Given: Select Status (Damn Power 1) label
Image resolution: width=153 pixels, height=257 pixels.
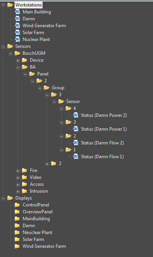Looking at the screenshot, I should 104,129.
